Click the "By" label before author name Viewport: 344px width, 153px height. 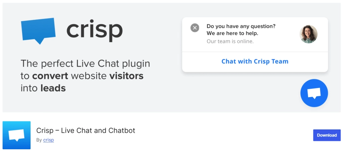point(39,140)
